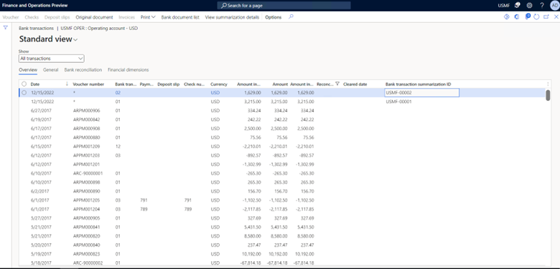The image size is (560, 269).
Task: Select voucher ARC-90000002 cell
Action: click(88, 263)
